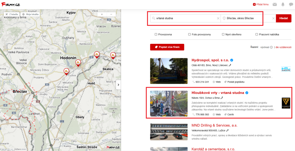Focus the 'vrtaná studna' search field
Screen dimensions: 295x151
tap(185, 18)
